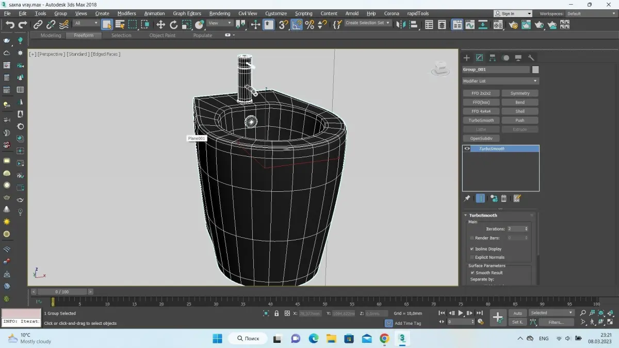Apply the Symmetry modifier button
Viewport: 619px width, 348px height.
coord(519,93)
